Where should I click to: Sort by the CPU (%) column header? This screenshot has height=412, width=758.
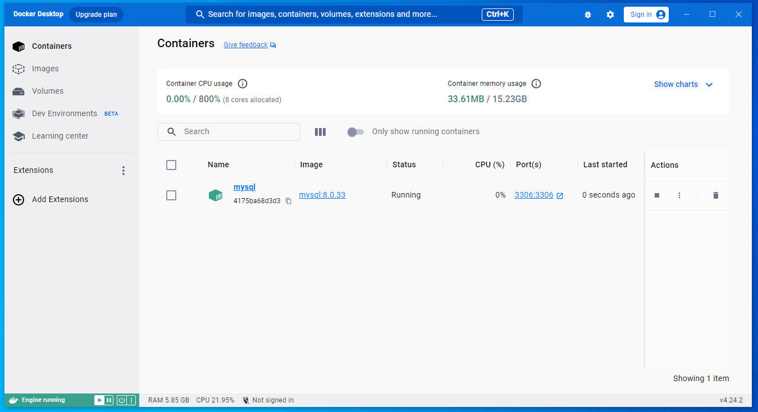coord(490,164)
